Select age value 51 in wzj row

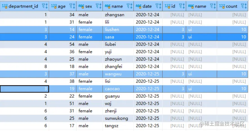pyautogui.click(x=62, y=103)
